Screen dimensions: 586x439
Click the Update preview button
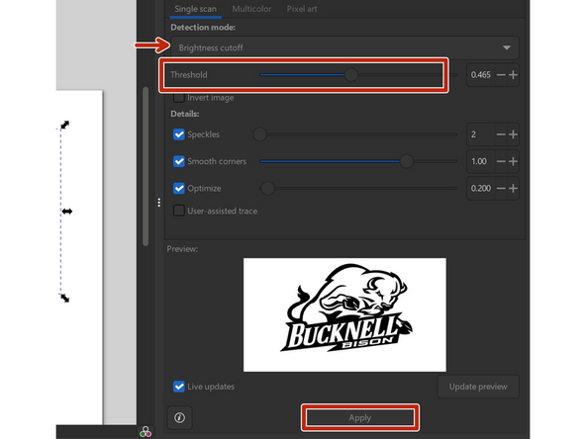[x=478, y=387]
